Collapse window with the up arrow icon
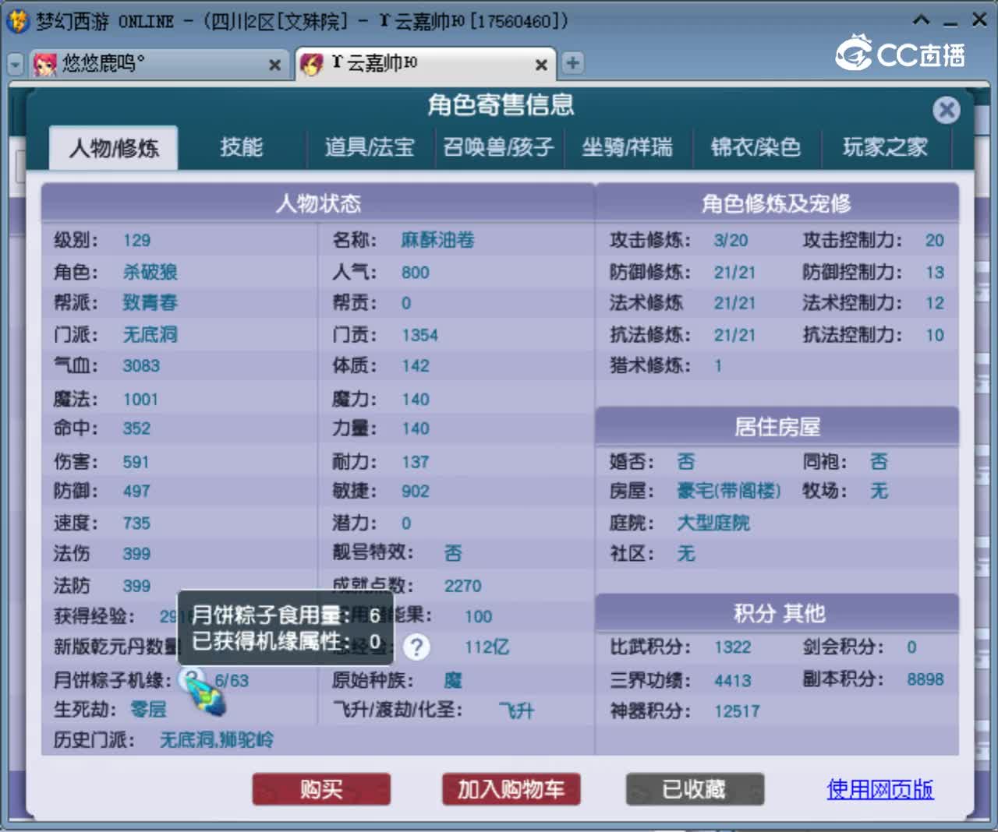 [921, 20]
